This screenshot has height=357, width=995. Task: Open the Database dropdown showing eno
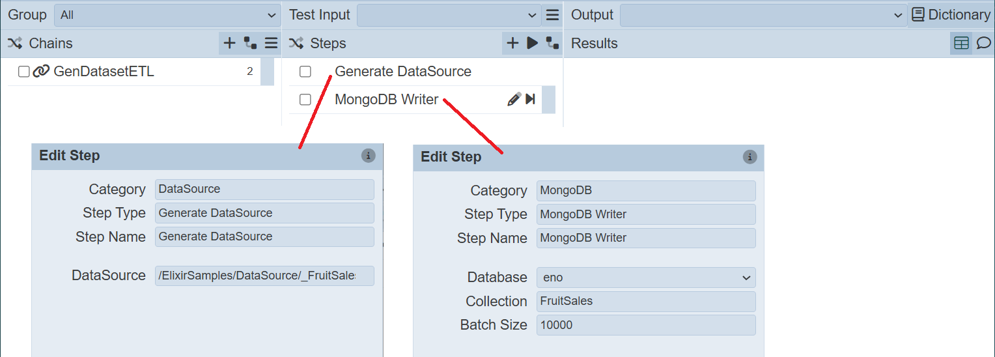point(645,278)
